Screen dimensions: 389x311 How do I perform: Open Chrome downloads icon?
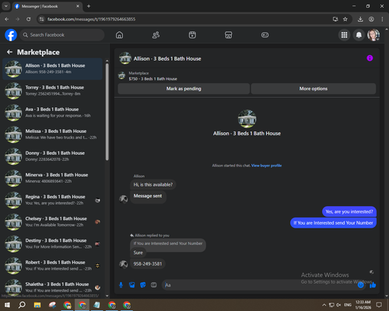click(360, 19)
